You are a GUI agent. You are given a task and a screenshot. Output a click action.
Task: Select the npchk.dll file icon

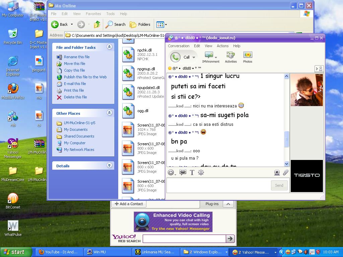pos(128,55)
